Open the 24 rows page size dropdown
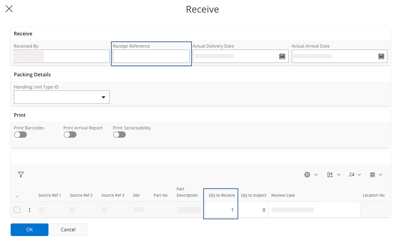Screen dimensions: 395x238 (x=355, y=175)
